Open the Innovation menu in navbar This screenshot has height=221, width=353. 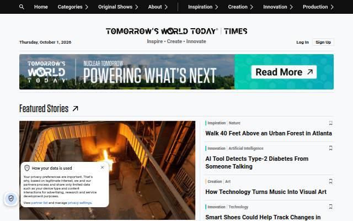275,7
